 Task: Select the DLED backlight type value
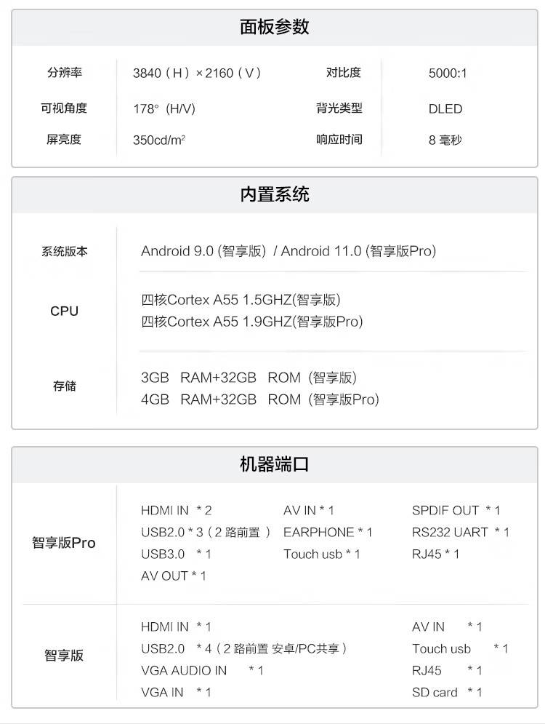[x=445, y=108]
